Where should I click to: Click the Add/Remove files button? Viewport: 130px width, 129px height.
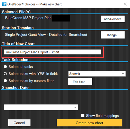[x=113, y=19]
